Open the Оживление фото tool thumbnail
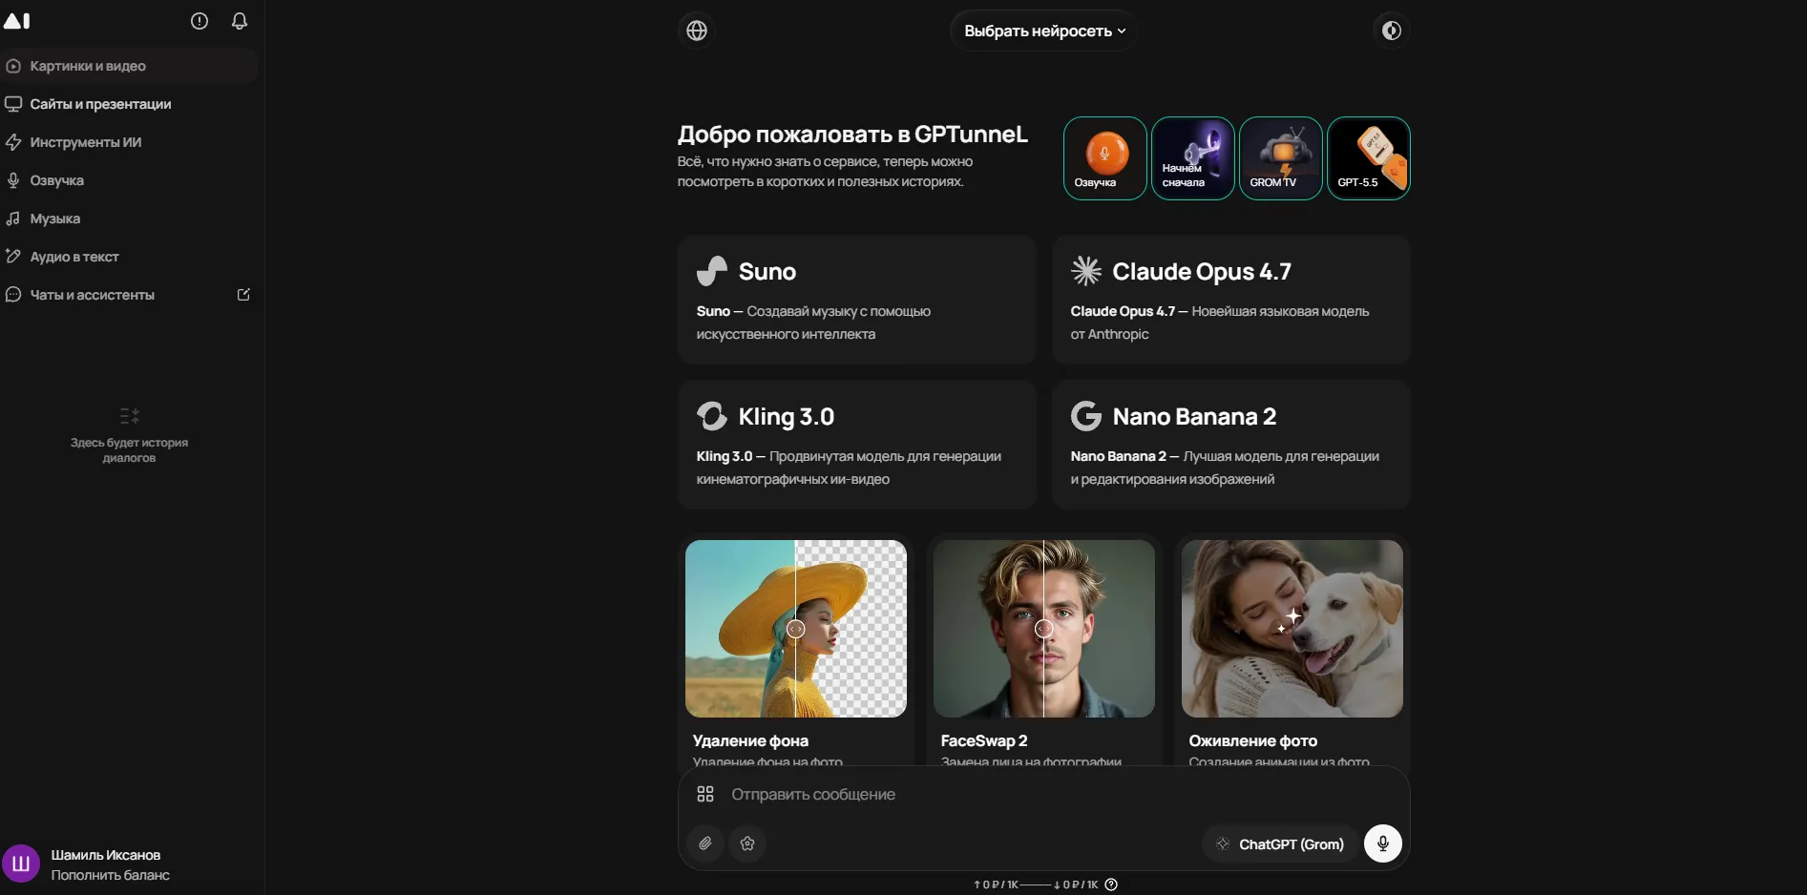 [x=1292, y=629]
